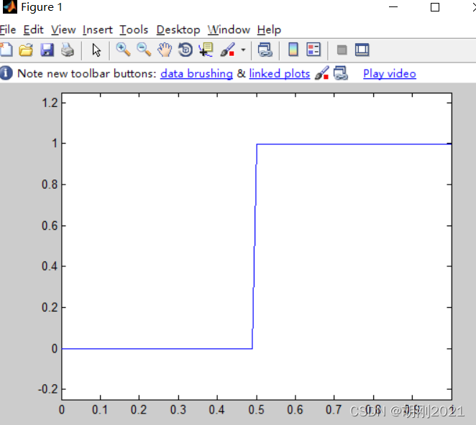Image resolution: width=476 pixels, height=425 pixels.
Task: Click the x-axis label 0.5
Action: tap(256, 410)
